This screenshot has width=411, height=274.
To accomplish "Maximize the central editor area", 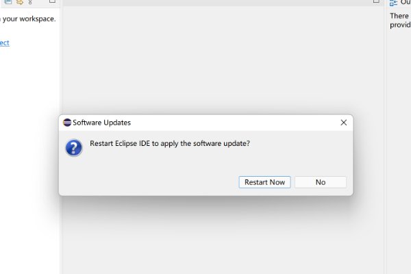I will (x=376, y=1).
